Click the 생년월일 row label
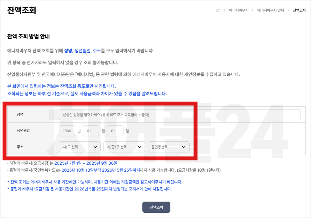The width and height of the screenshot is (311, 218). coord(23,131)
